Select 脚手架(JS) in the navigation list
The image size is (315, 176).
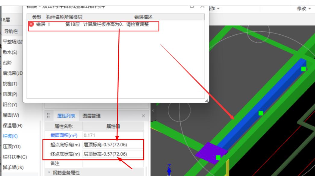pyautogui.click(x=13, y=167)
